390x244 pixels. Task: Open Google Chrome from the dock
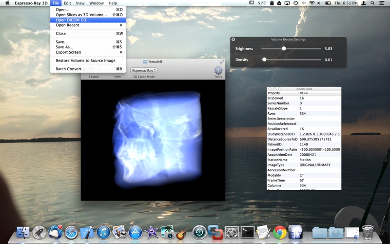pos(279,232)
